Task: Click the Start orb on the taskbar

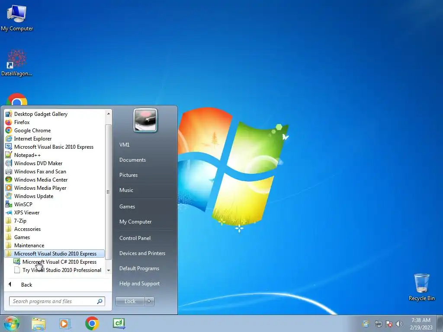Action: point(12,323)
